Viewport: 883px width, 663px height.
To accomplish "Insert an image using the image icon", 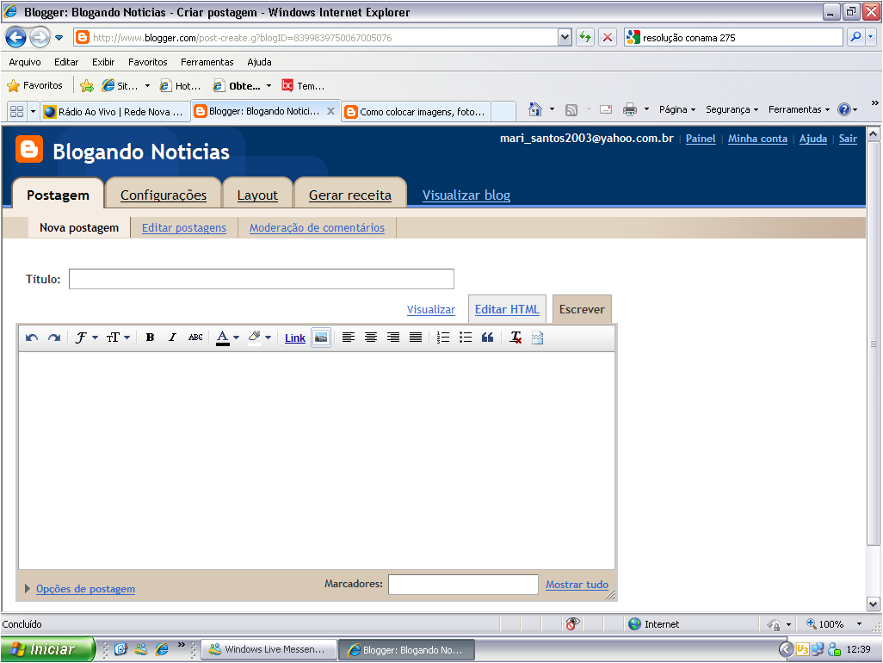I will coord(320,337).
